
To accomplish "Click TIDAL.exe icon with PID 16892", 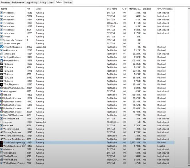I will (x=1, y=81).
